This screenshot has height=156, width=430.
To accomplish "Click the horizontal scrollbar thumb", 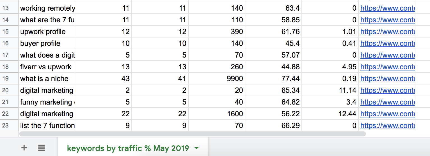I will (x=192, y=134).
